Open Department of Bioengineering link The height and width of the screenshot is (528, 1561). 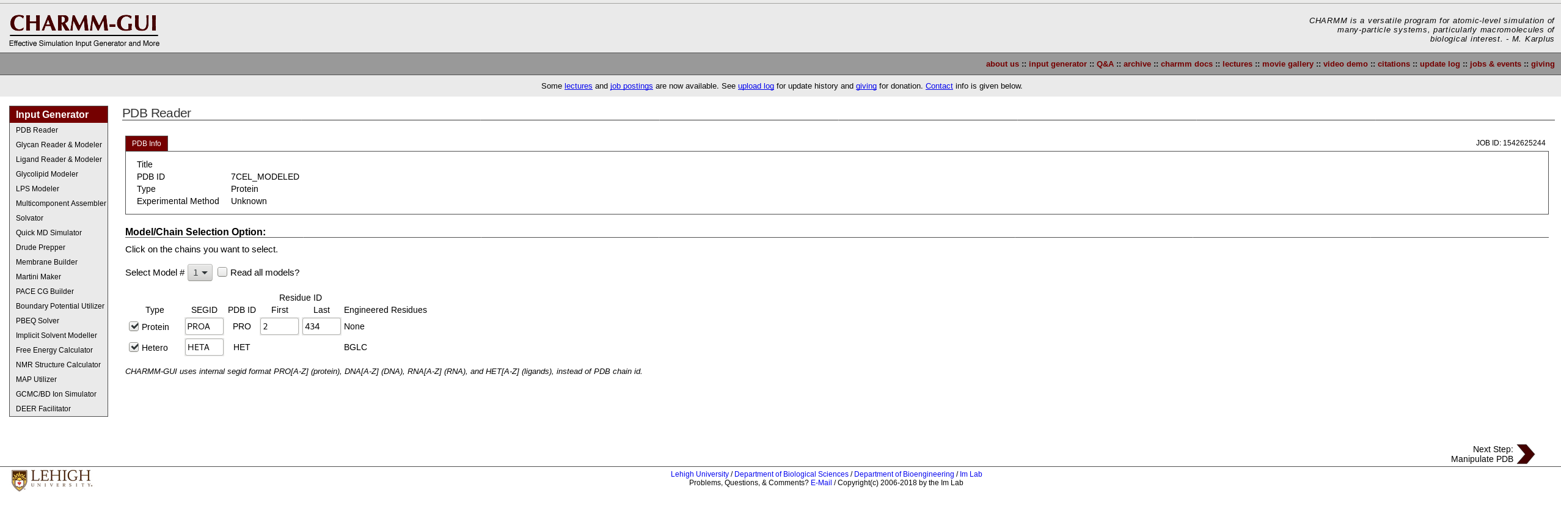(904, 474)
